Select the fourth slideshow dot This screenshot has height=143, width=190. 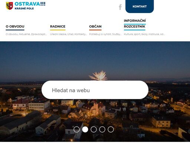click(102, 130)
